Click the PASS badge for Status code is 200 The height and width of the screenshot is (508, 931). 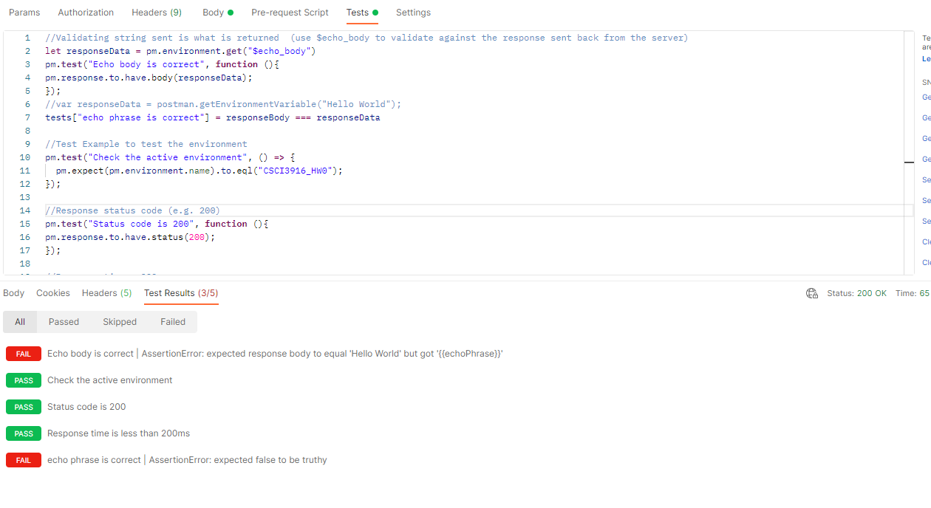[24, 406]
